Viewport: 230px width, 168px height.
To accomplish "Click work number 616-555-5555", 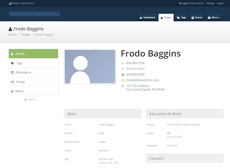I will (135, 75).
